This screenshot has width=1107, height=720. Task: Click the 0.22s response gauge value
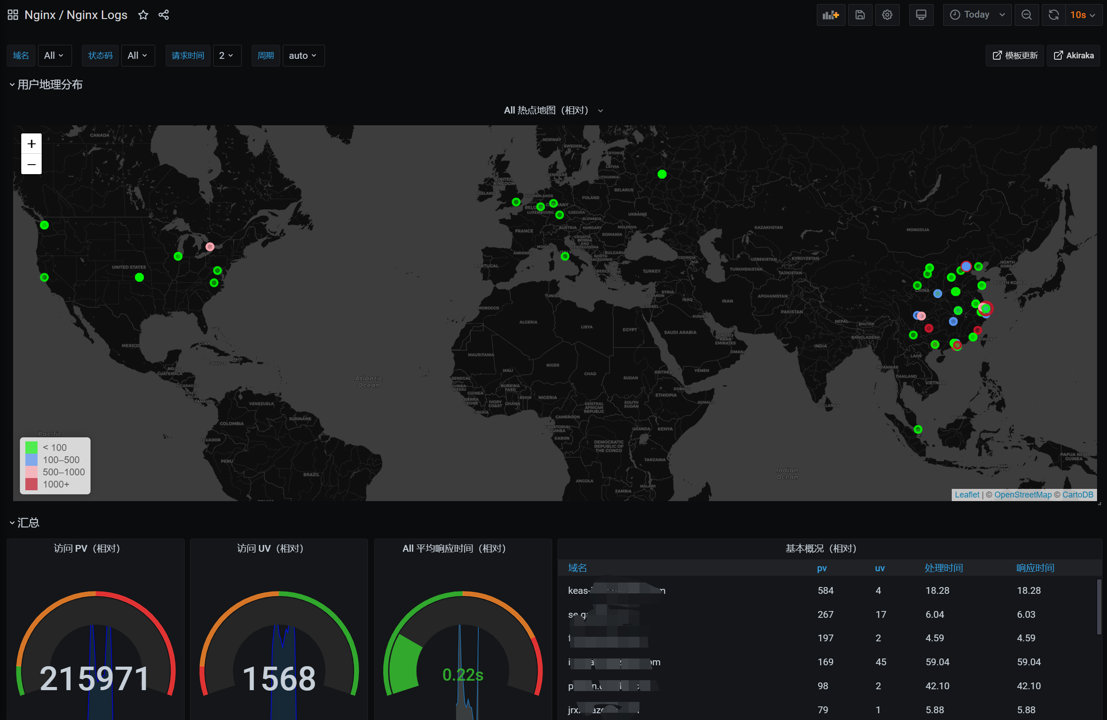coord(463,675)
